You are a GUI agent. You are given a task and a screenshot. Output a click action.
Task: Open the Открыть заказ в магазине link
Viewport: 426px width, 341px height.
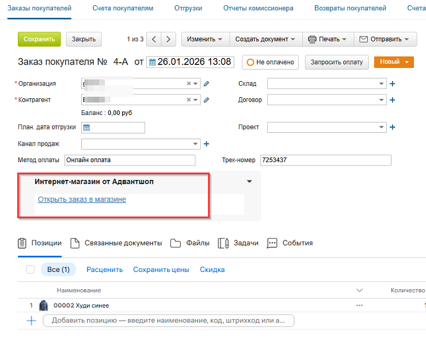(x=82, y=200)
